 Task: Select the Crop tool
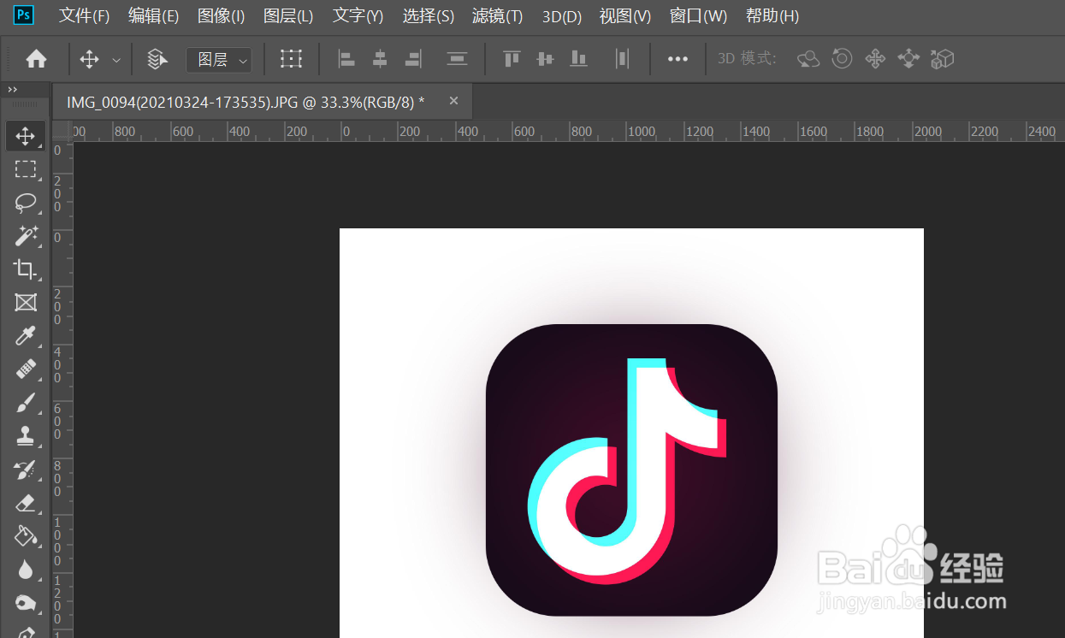[26, 269]
